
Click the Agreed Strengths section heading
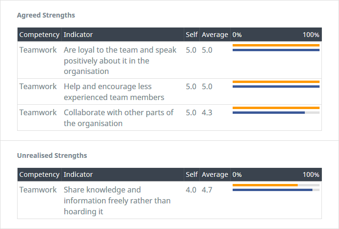point(46,15)
